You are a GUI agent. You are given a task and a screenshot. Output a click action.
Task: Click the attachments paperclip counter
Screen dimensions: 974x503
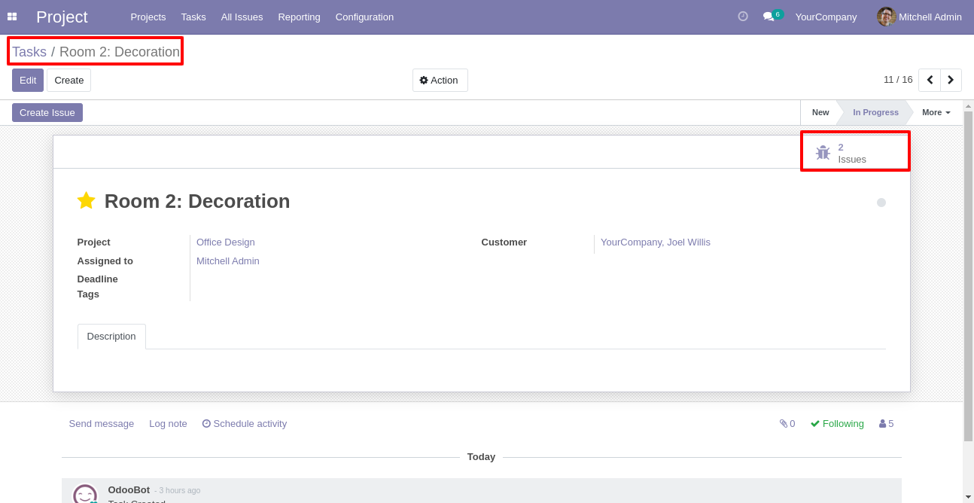787,423
